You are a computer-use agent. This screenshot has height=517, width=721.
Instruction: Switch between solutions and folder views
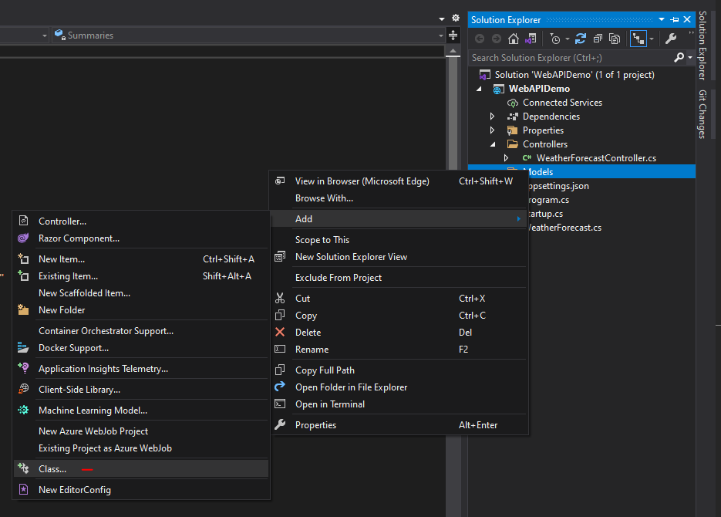click(x=531, y=39)
